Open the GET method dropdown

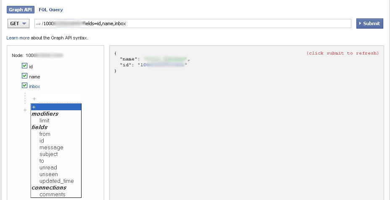(x=18, y=23)
